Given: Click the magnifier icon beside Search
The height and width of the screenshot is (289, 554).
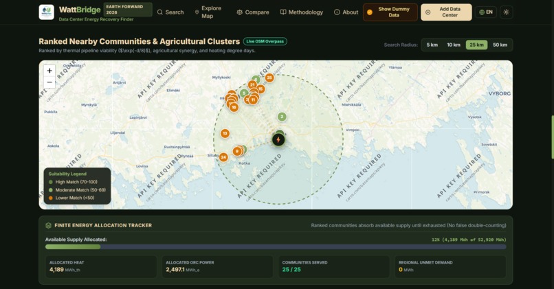Looking at the screenshot, I should (x=159, y=12).
